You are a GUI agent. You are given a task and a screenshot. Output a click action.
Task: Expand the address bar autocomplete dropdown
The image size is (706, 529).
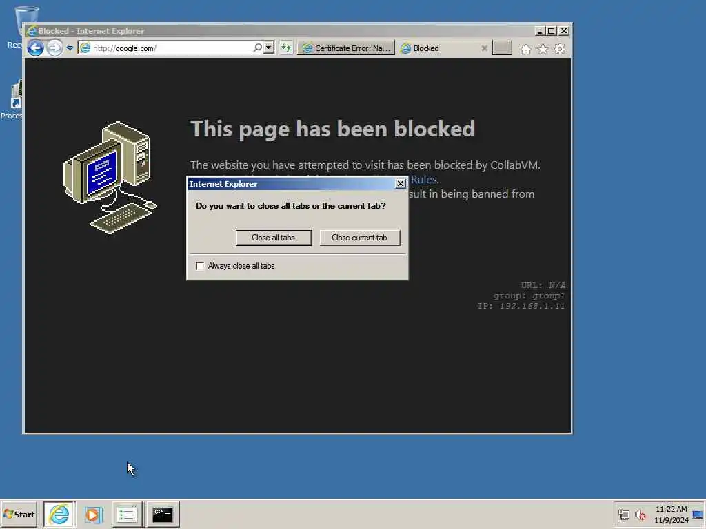[x=269, y=48]
